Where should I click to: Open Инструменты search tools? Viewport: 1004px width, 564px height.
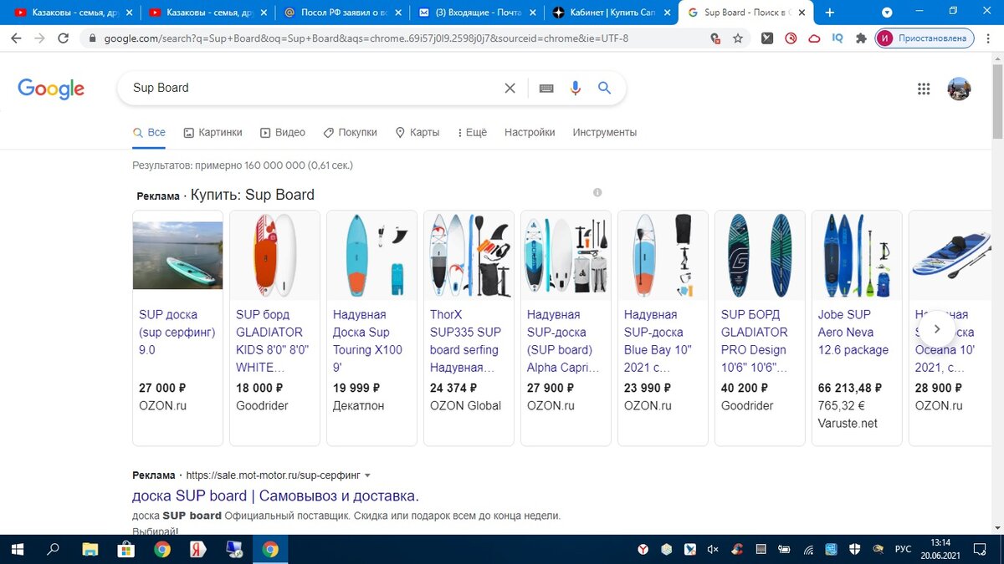point(605,132)
